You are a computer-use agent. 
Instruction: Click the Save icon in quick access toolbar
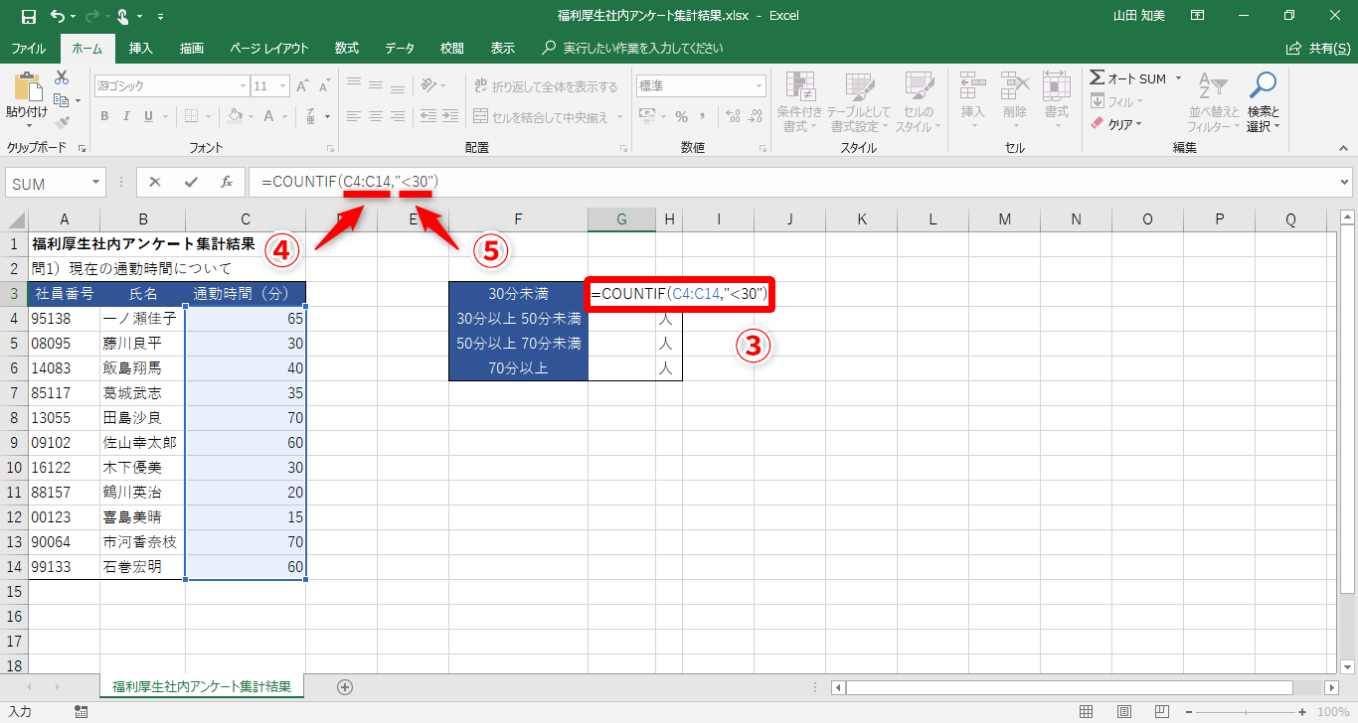tap(28, 16)
